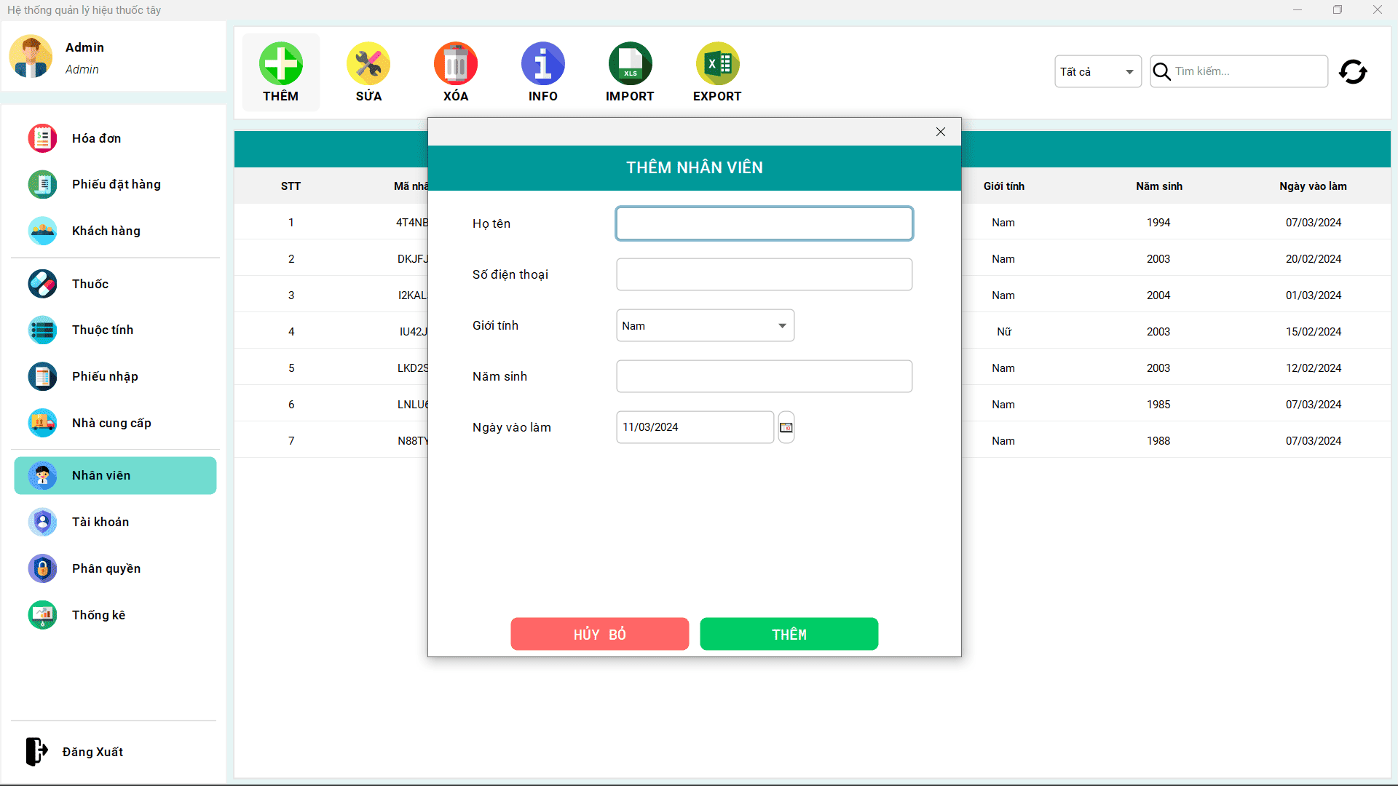
Task: Open the Ngày vào làm calendar picker
Action: click(786, 427)
